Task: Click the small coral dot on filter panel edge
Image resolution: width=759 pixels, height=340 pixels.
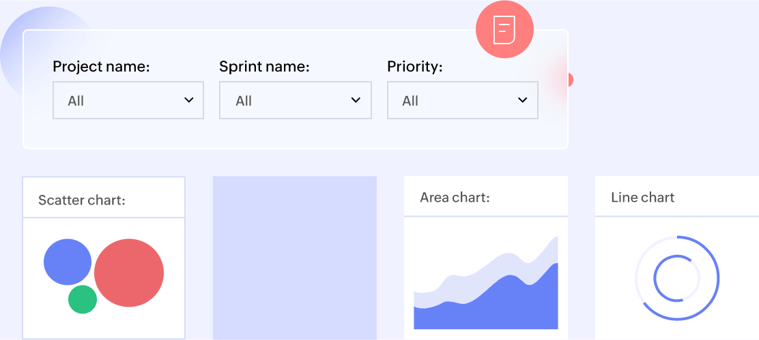Action: tap(569, 80)
